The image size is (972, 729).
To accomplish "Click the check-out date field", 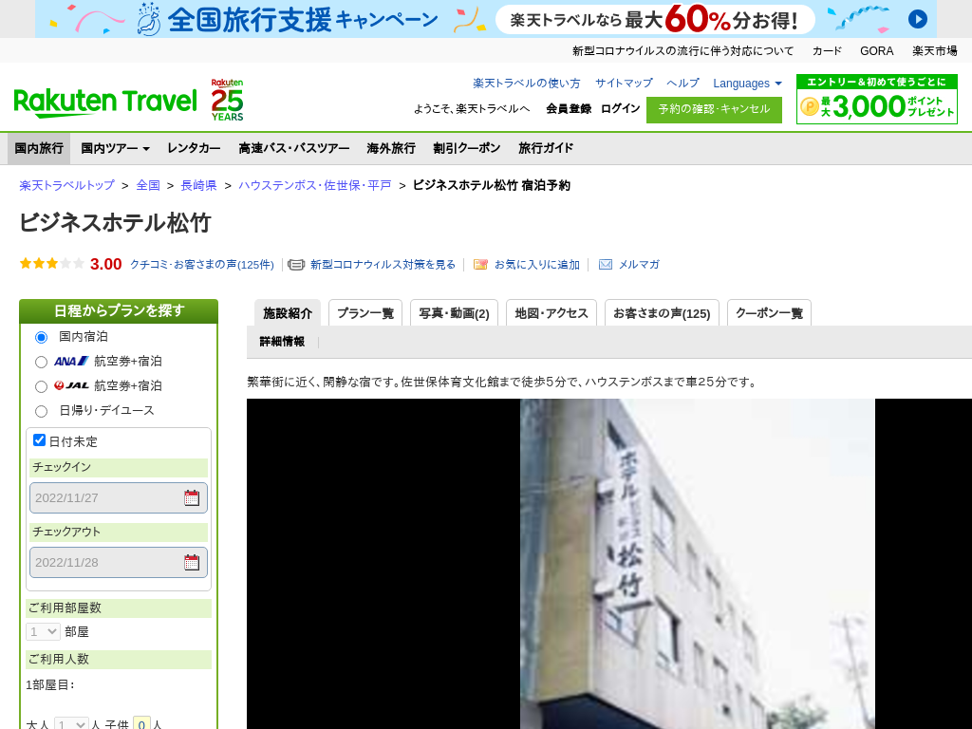I will [119, 562].
